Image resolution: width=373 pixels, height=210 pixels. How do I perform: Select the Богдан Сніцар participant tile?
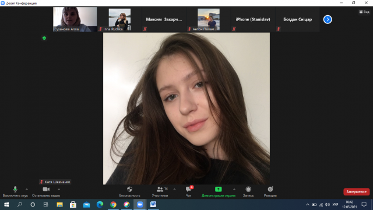click(298, 19)
